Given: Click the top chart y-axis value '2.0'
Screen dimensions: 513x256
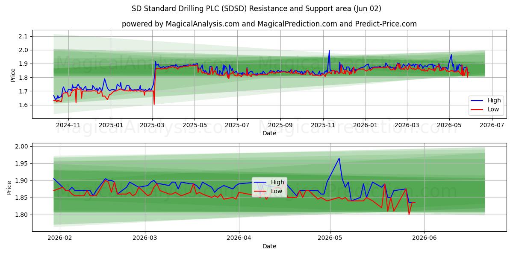Looking at the screenshot, I should pyautogui.click(x=24, y=50).
